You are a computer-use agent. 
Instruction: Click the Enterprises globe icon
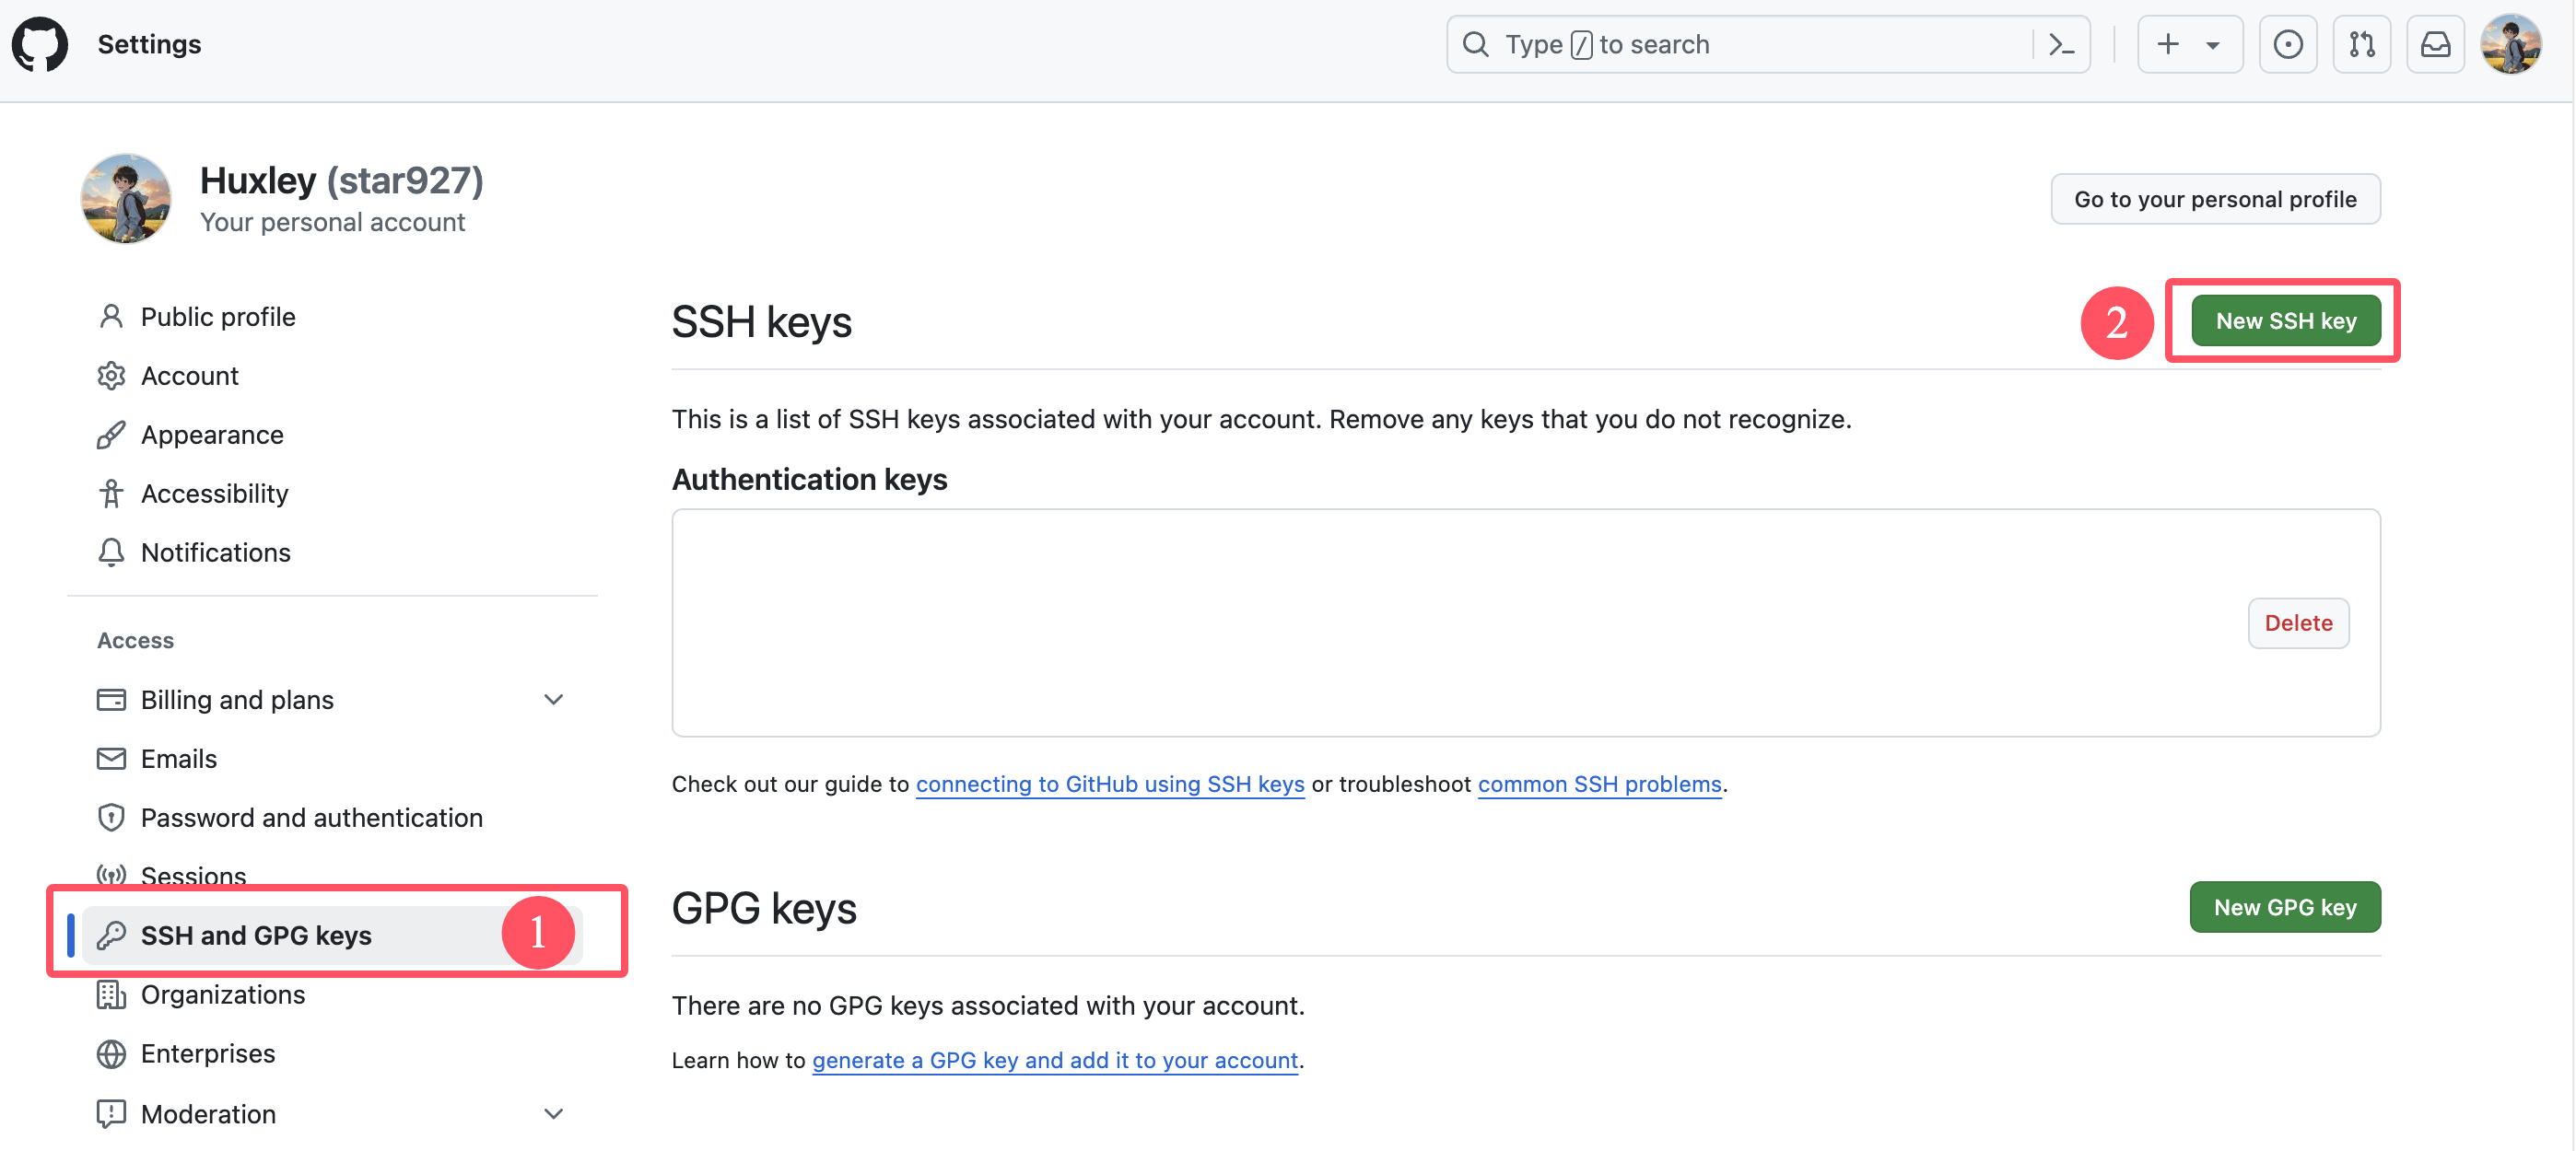click(111, 1053)
